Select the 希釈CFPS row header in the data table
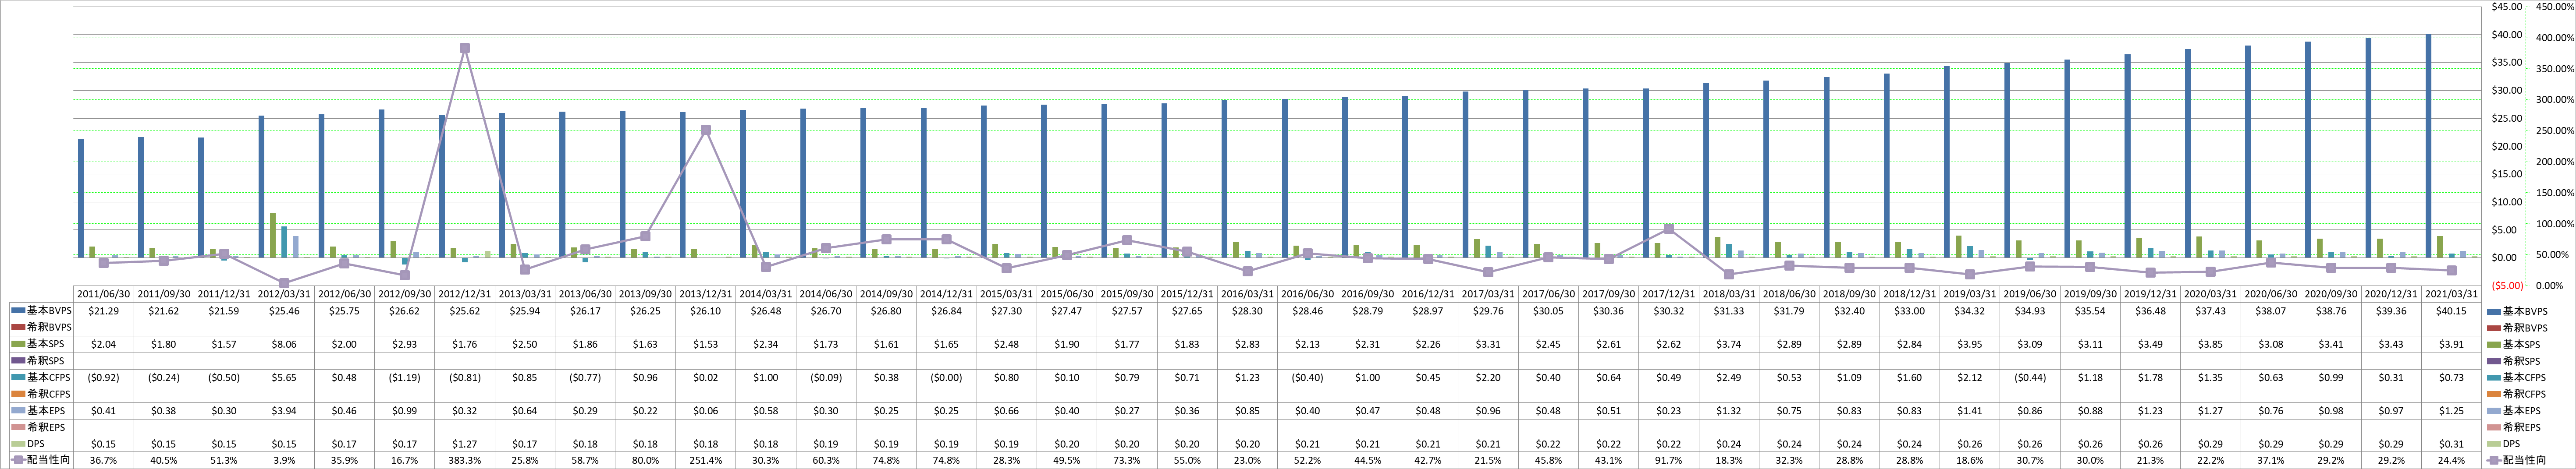 click(x=41, y=394)
